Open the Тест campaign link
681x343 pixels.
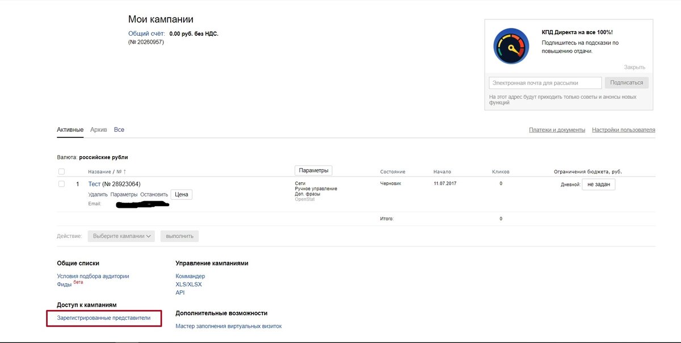94,184
